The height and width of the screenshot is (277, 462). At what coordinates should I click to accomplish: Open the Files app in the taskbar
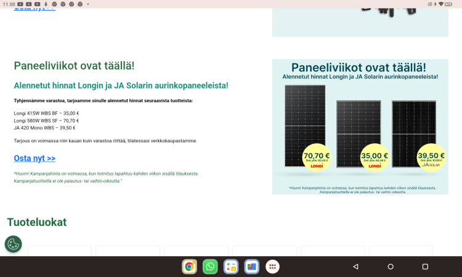[251, 267]
